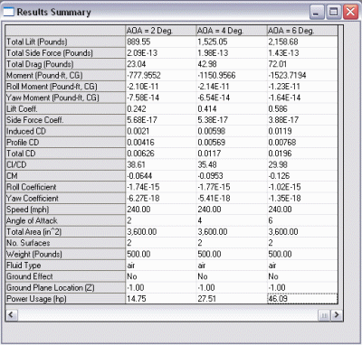Select the Total Side Force (Pounds) row header

coord(65,53)
